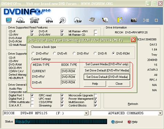This screenshot has height=129, width=164.
Task: Toggle the Digital Port 1 checkbox
Action: tap(32, 95)
